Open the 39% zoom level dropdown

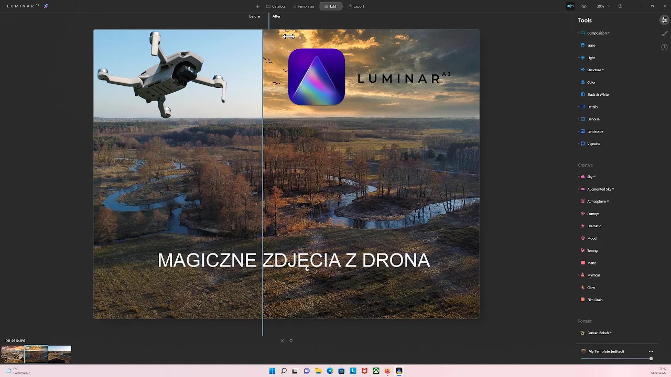[x=603, y=6]
